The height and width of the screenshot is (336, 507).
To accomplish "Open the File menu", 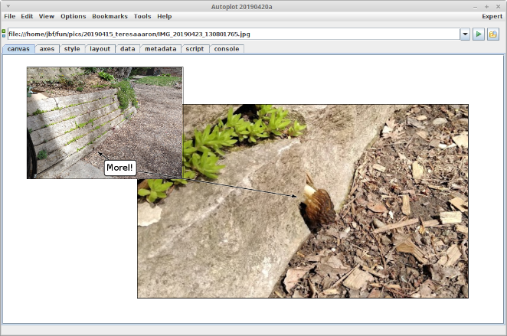I will click(10, 16).
